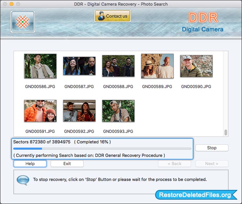Click the file name GND00590.JPG
The image size is (242, 204).
196,86
